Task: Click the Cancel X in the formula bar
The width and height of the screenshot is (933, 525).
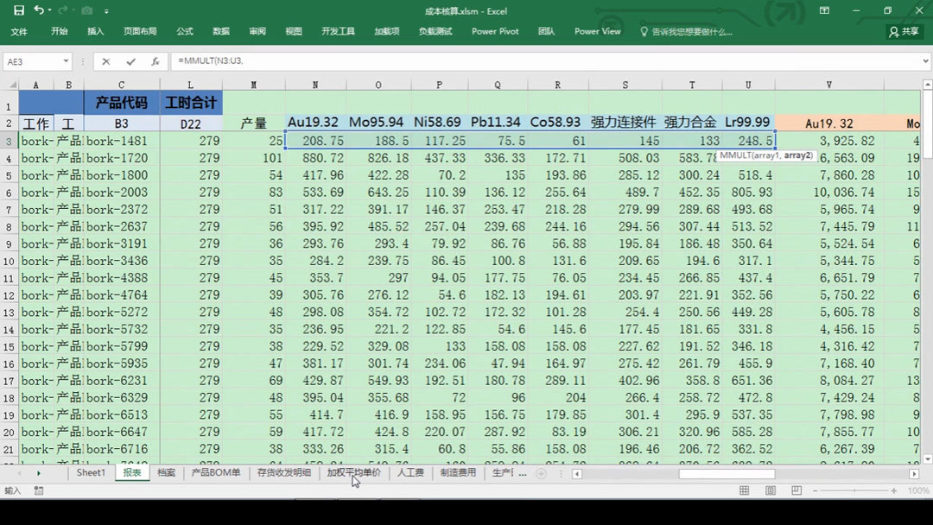Action: coord(107,61)
